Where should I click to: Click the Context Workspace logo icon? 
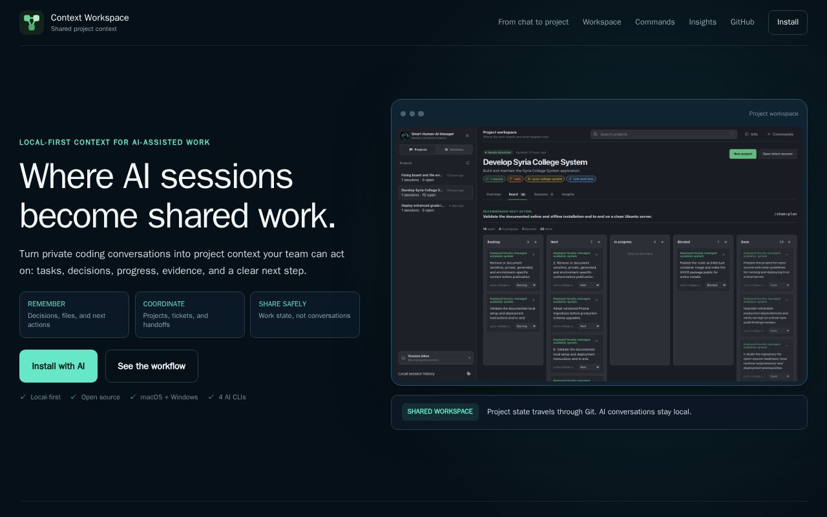click(32, 23)
